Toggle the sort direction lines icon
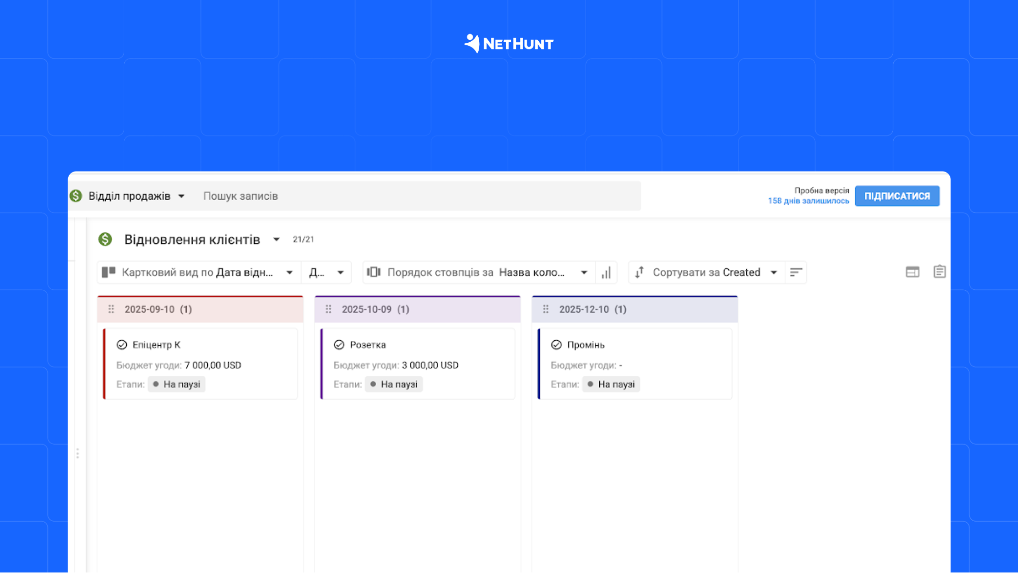This screenshot has height=573, width=1018. click(796, 272)
